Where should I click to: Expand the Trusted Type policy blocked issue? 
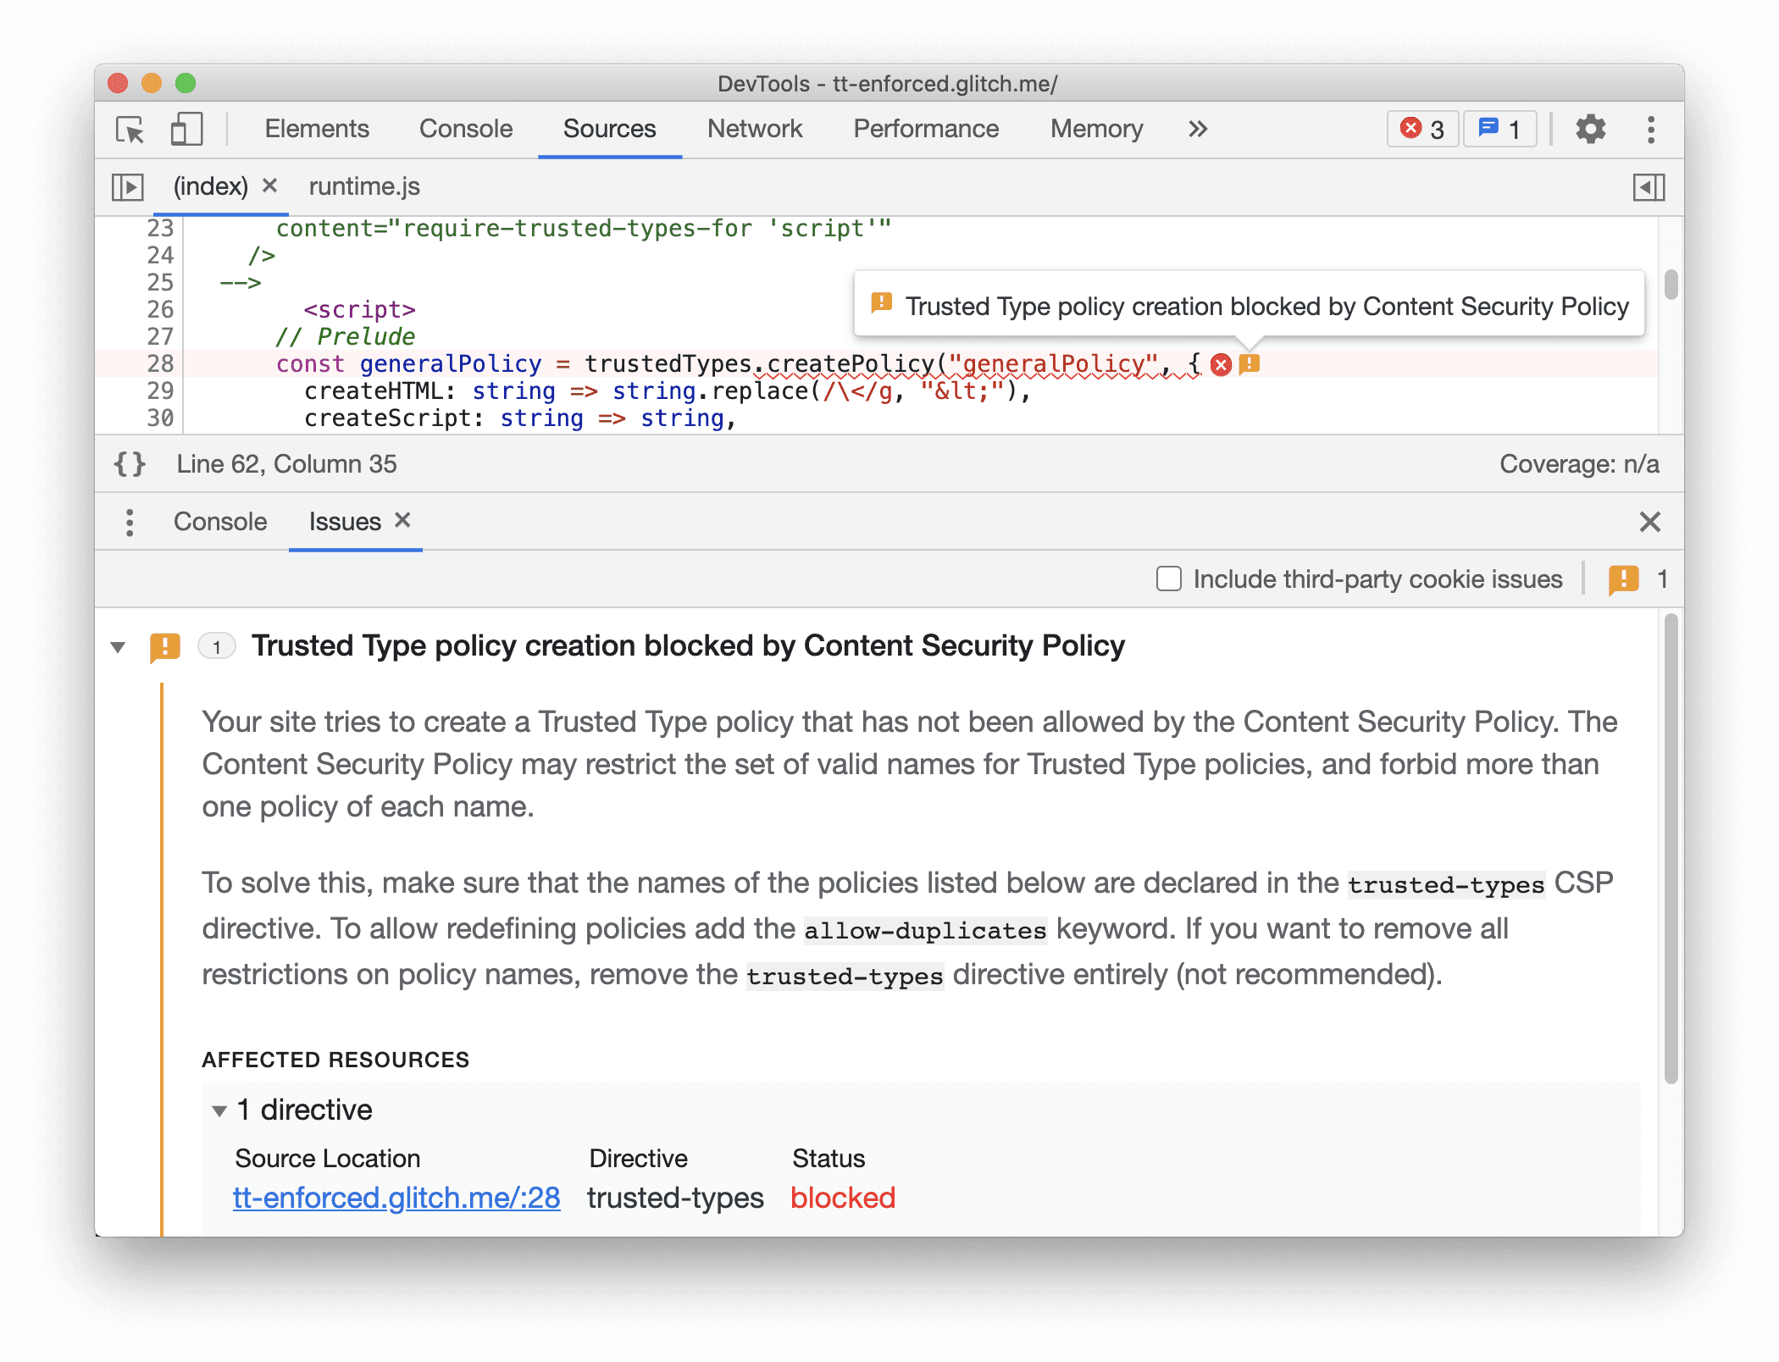coord(126,644)
